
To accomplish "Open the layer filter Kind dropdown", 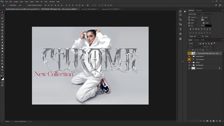I will pos(193,43).
